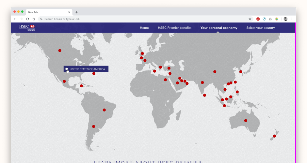Click the browser back arrow

click(15, 19)
